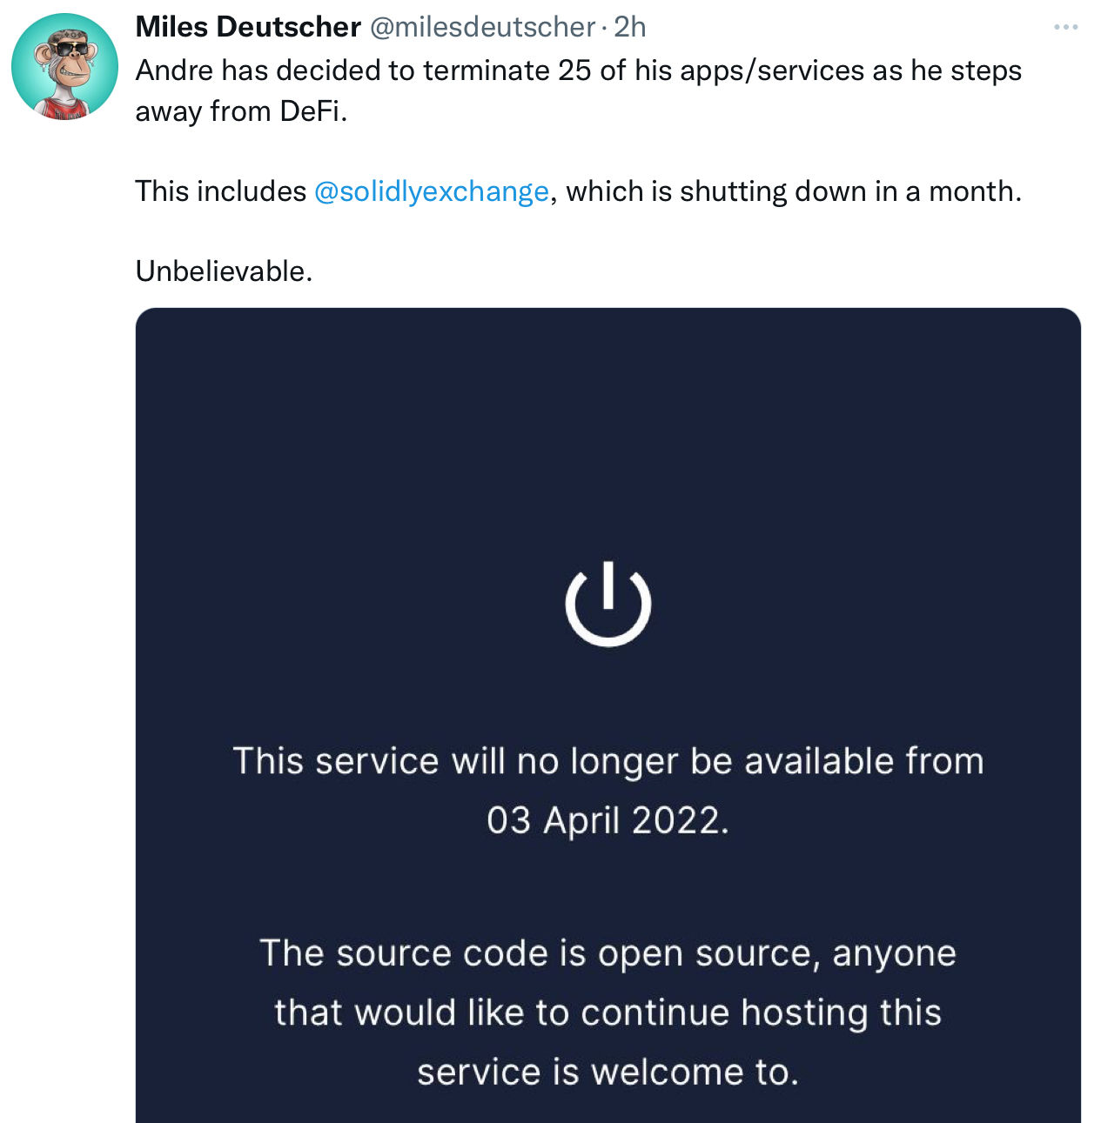Open the Miles Deutscher display name
The width and height of the screenshot is (1101, 1123).
[x=248, y=27]
